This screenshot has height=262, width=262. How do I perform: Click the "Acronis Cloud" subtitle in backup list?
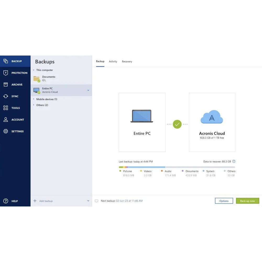point(50,92)
